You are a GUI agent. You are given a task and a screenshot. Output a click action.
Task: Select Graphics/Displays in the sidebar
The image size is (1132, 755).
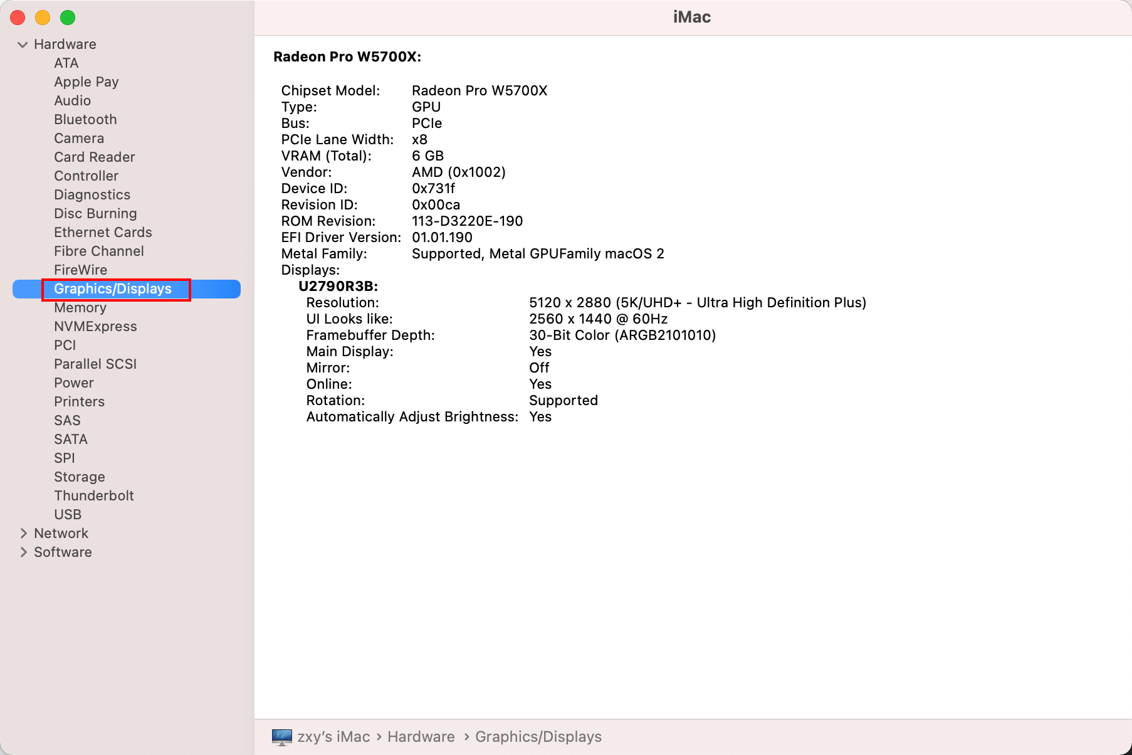pyautogui.click(x=127, y=289)
